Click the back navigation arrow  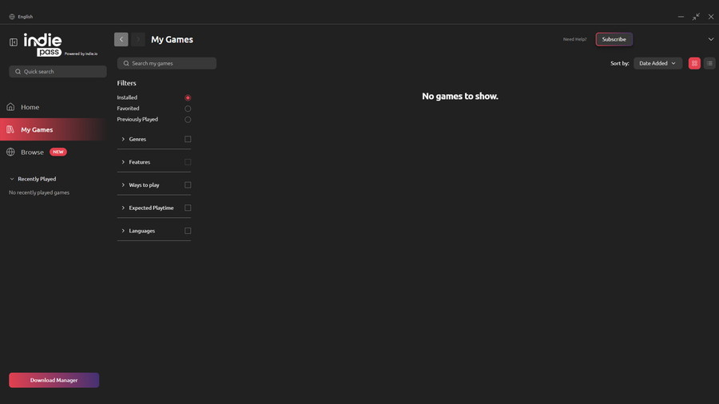pyautogui.click(x=121, y=39)
